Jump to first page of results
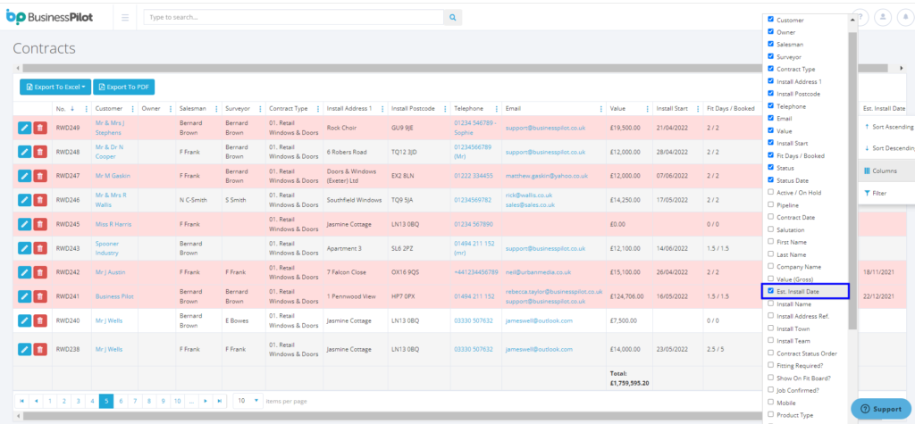 [x=22, y=401]
